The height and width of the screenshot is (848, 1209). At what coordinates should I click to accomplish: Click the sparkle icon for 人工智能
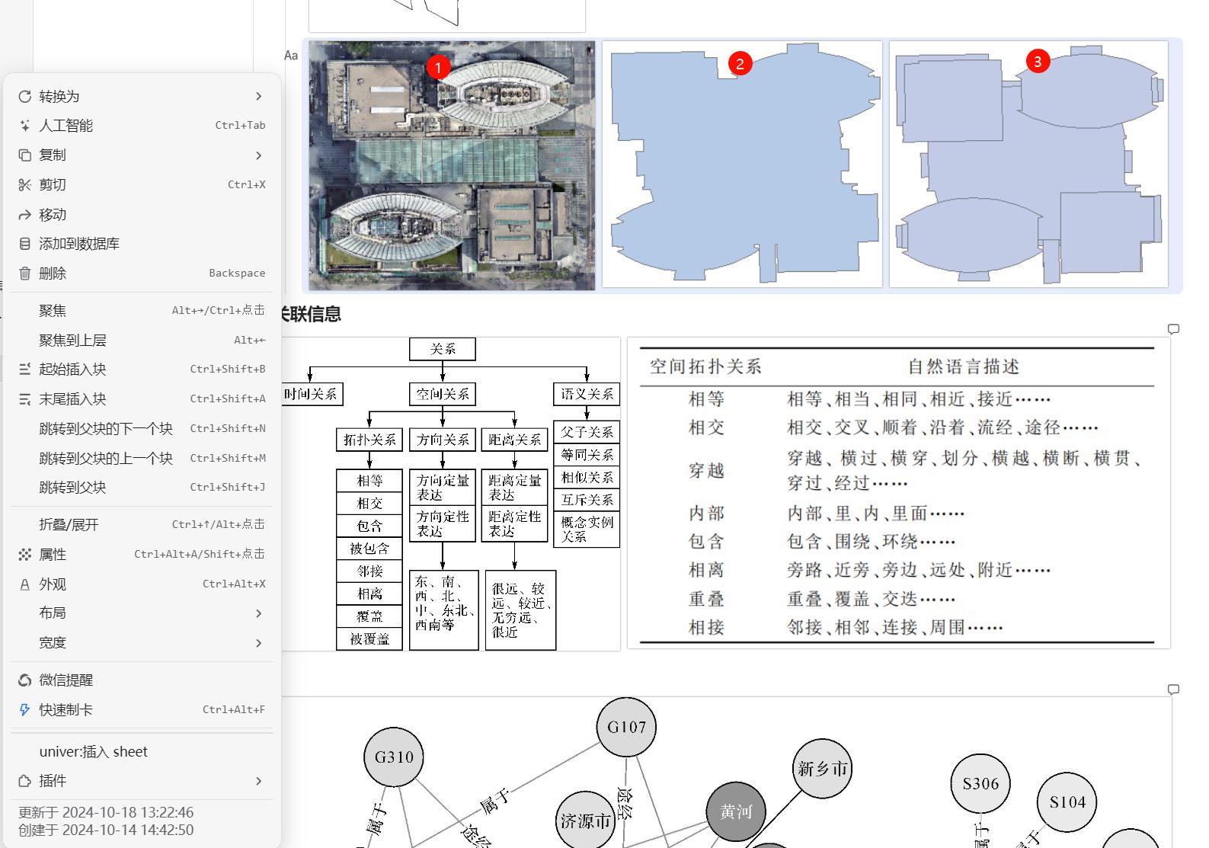[x=25, y=126]
